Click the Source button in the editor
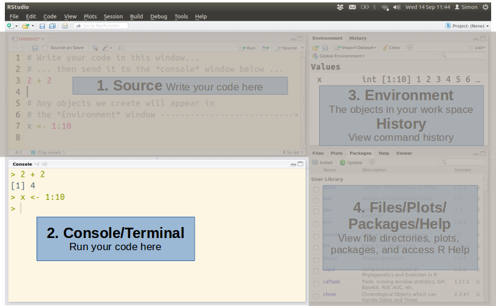 286,48
